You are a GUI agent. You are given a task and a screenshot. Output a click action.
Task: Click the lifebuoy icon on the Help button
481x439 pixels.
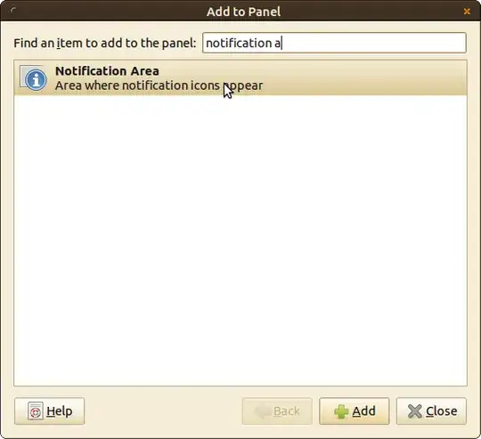tap(36, 411)
